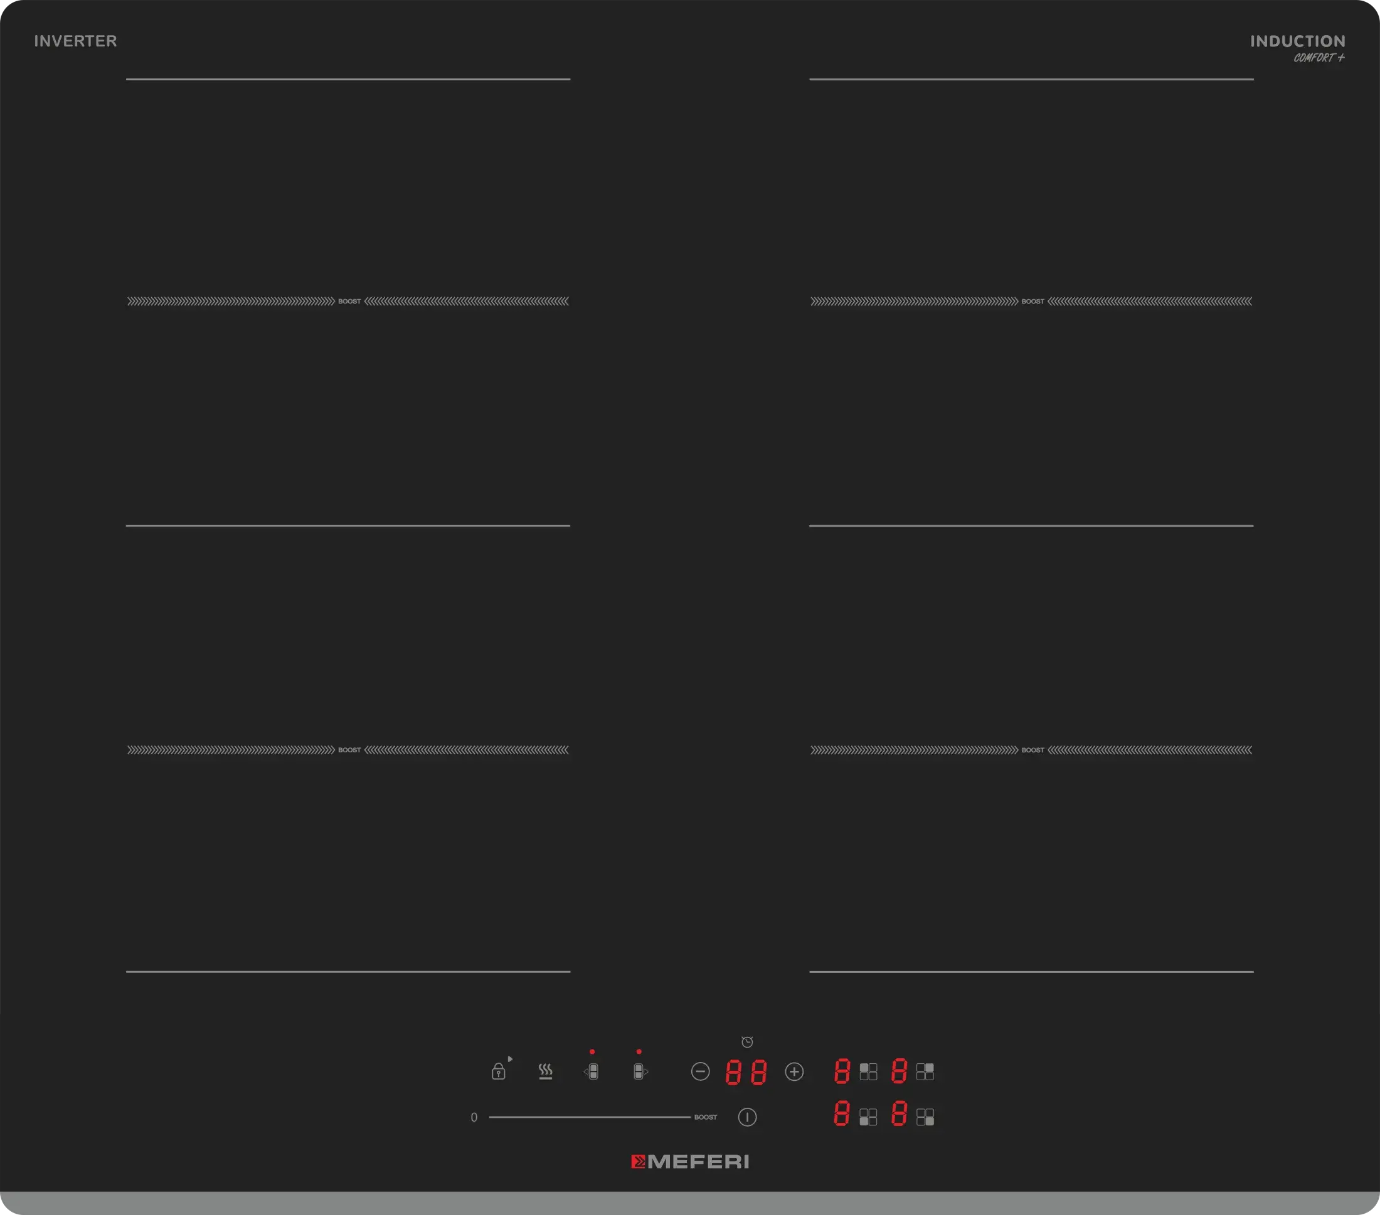Image resolution: width=1380 pixels, height=1215 pixels.
Task: Select the top-right zone selector icon
Action: click(x=925, y=1071)
